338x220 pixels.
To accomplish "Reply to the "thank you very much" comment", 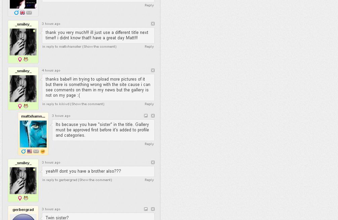I will tap(149, 47).
